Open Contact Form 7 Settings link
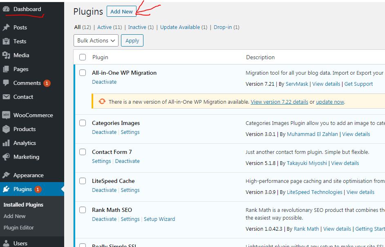This screenshot has width=385, height=247. pos(101,161)
